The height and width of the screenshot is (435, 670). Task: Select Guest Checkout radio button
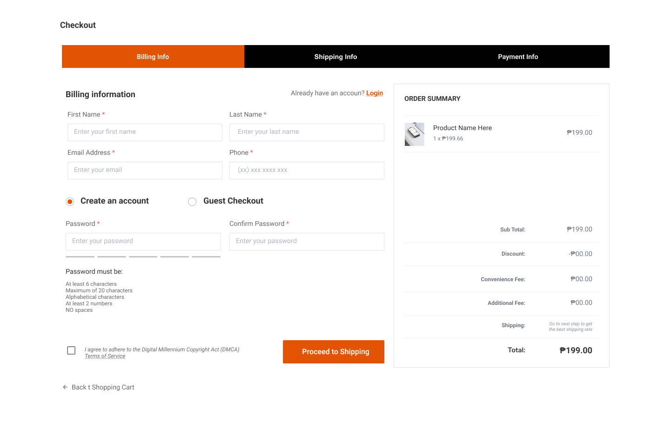tap(192, 202)
